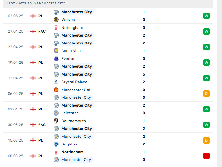222x167 pixels.
Task: Open the Crystal Palace team link
Action: point(74,82)
